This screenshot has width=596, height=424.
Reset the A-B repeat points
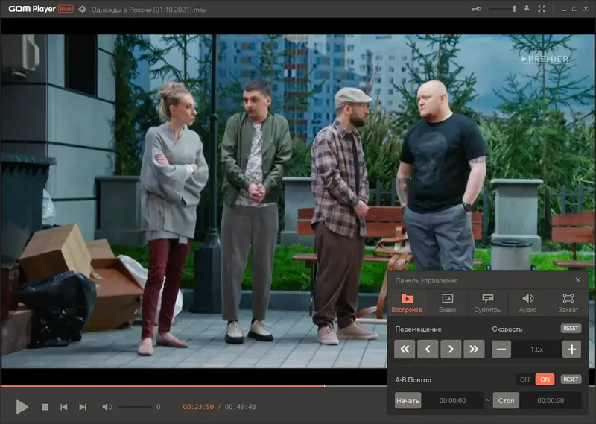pyautogui.click(x=571, y=379)
